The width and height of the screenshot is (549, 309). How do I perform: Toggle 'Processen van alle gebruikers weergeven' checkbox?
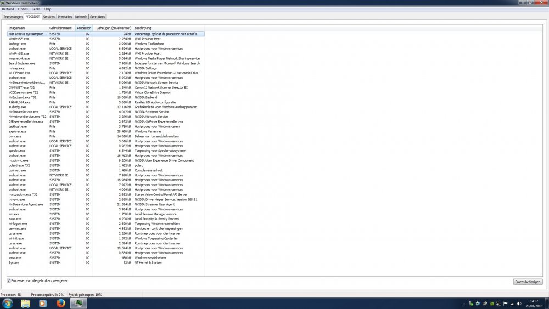pyautogui.click(x=9, y=280)
